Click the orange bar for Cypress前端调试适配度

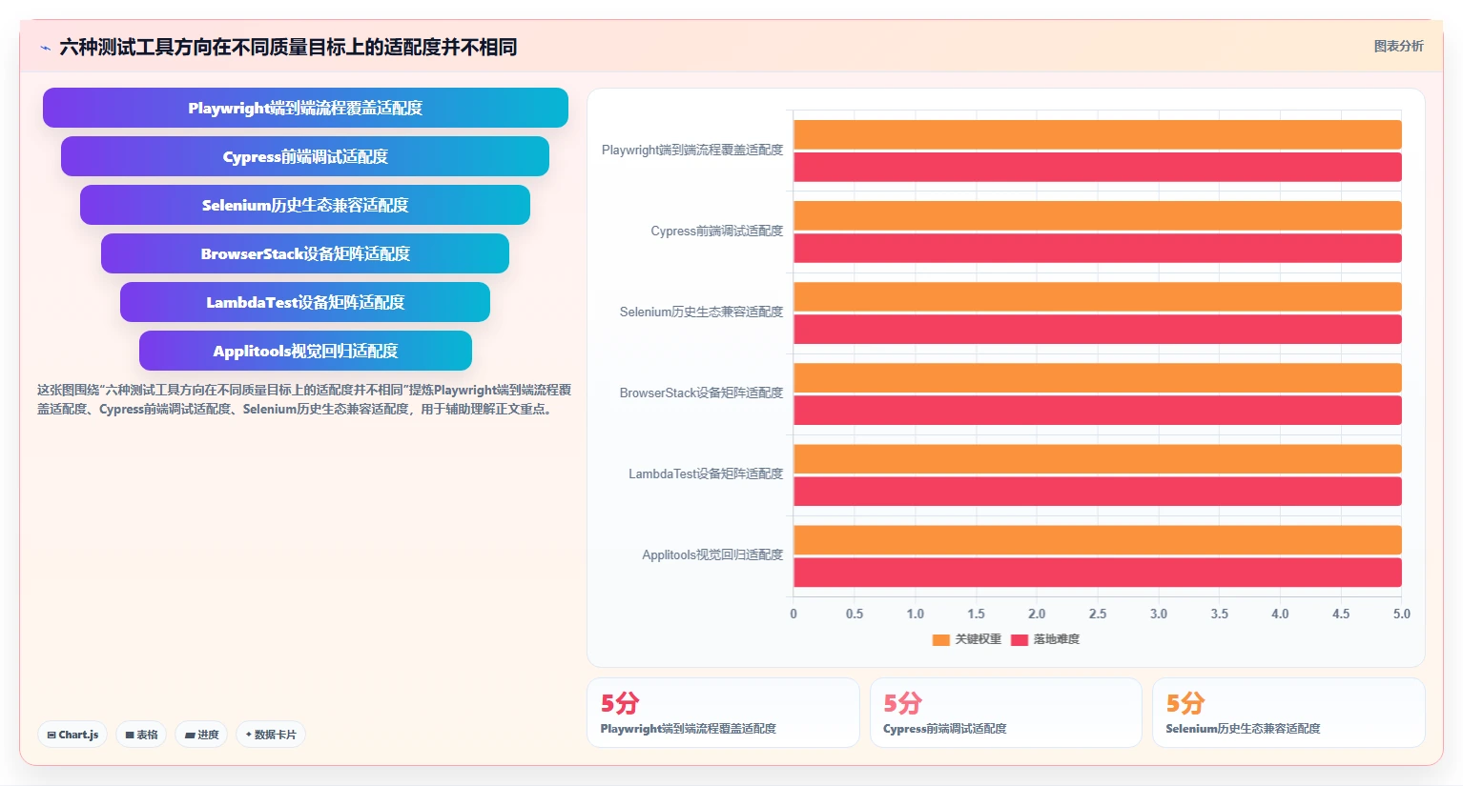[x=1098, y=215]
